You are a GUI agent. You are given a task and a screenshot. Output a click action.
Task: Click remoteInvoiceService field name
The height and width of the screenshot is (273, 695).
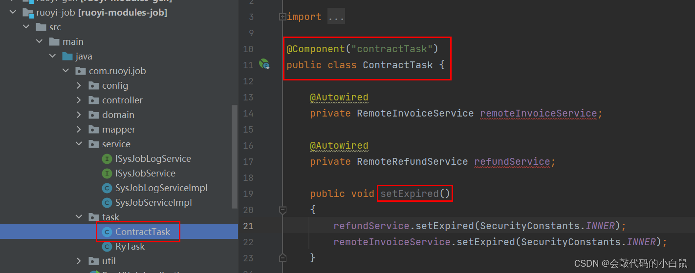pos(538,114)
